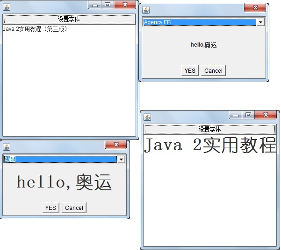The width and height of the screenshot is (281, 250).
Task: Close the 幼圆 font dialog
Action: coord(116,145)
